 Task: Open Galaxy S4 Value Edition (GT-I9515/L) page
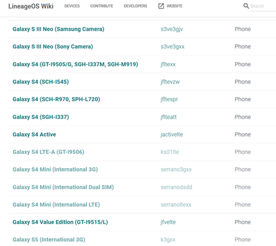pyautogui.click(x=60, y=222)
